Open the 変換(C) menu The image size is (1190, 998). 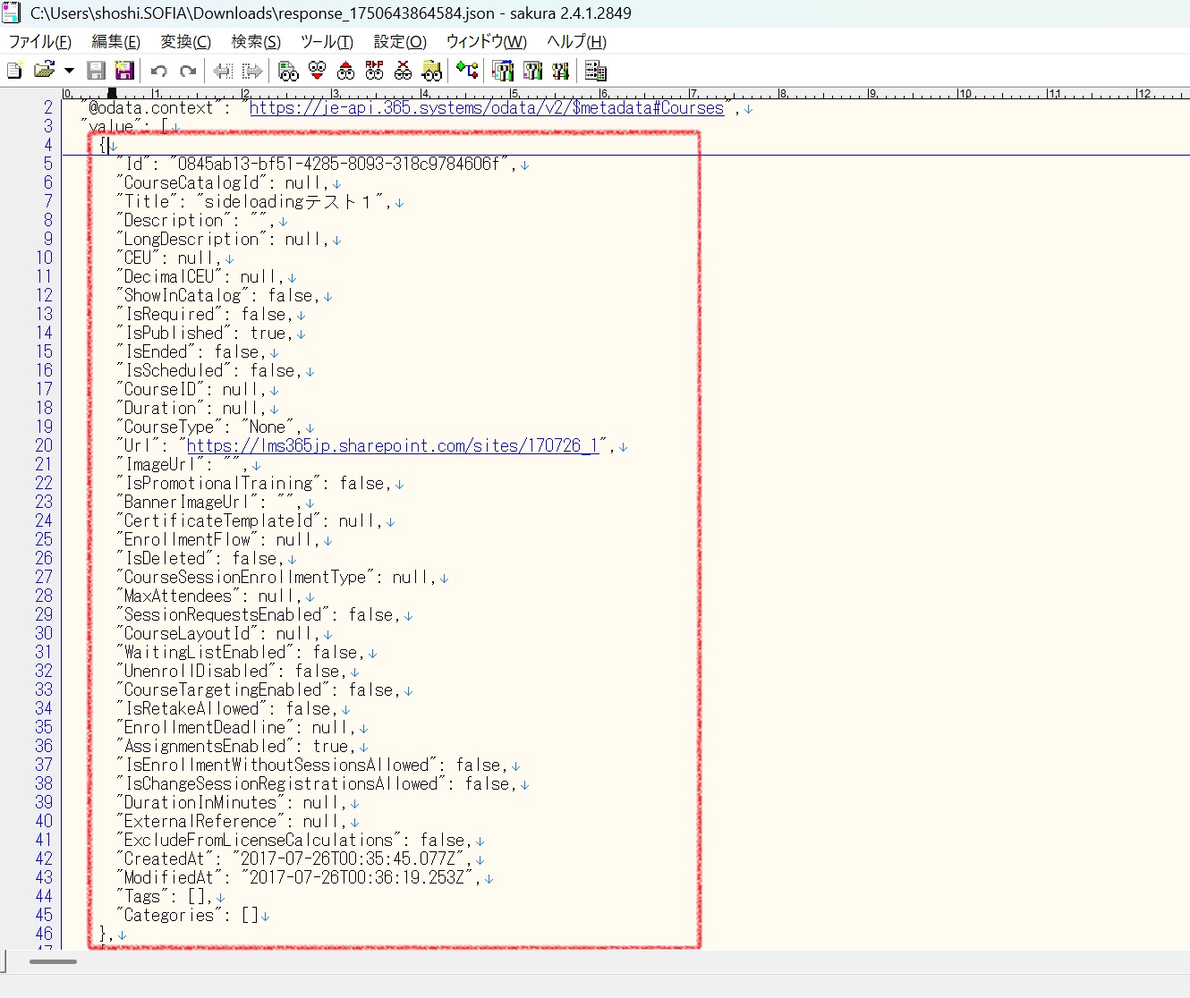185,42
